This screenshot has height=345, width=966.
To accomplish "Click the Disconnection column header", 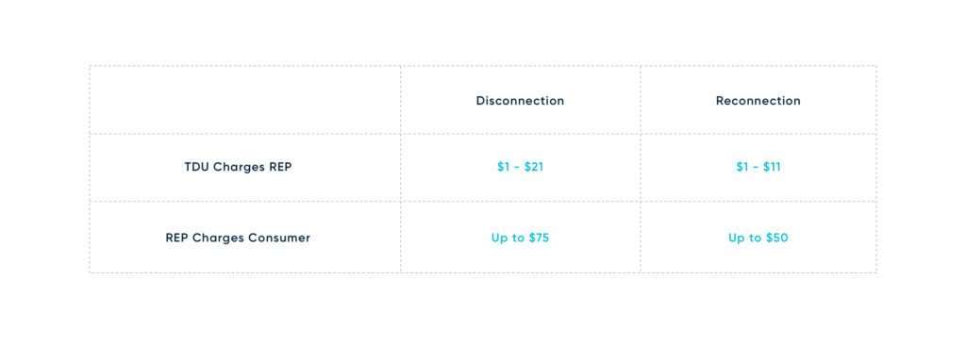I will point(520,101).
